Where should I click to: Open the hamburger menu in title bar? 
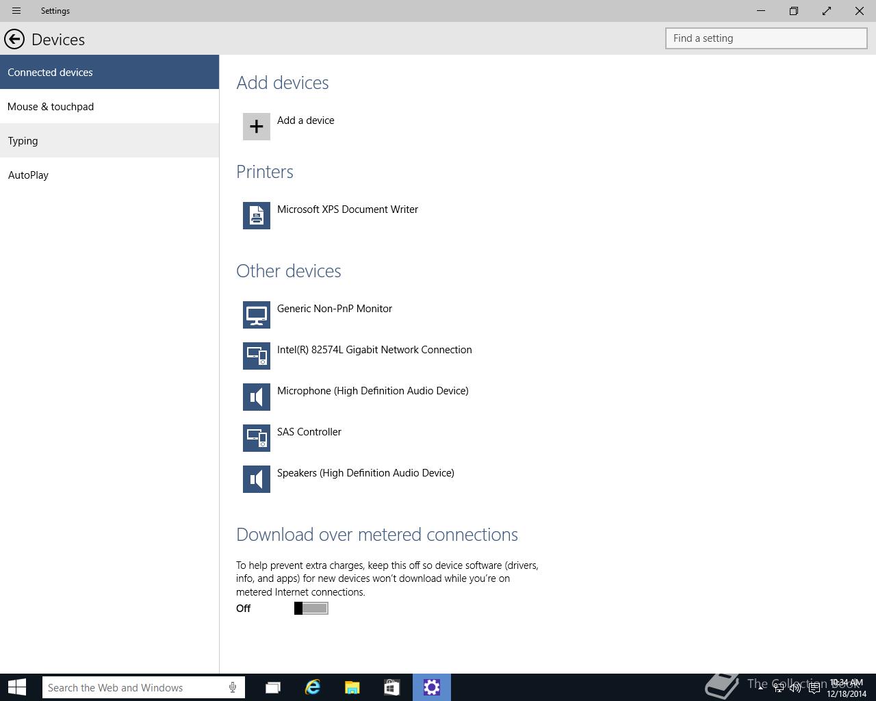click(16, 11)
